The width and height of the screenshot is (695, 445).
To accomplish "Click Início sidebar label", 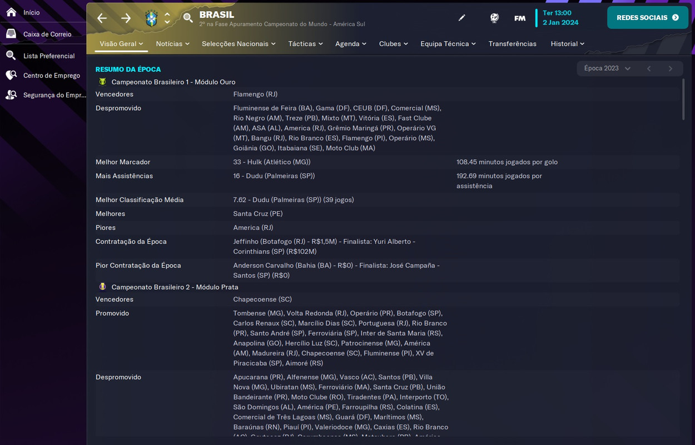I will click(x=31, y=12).
